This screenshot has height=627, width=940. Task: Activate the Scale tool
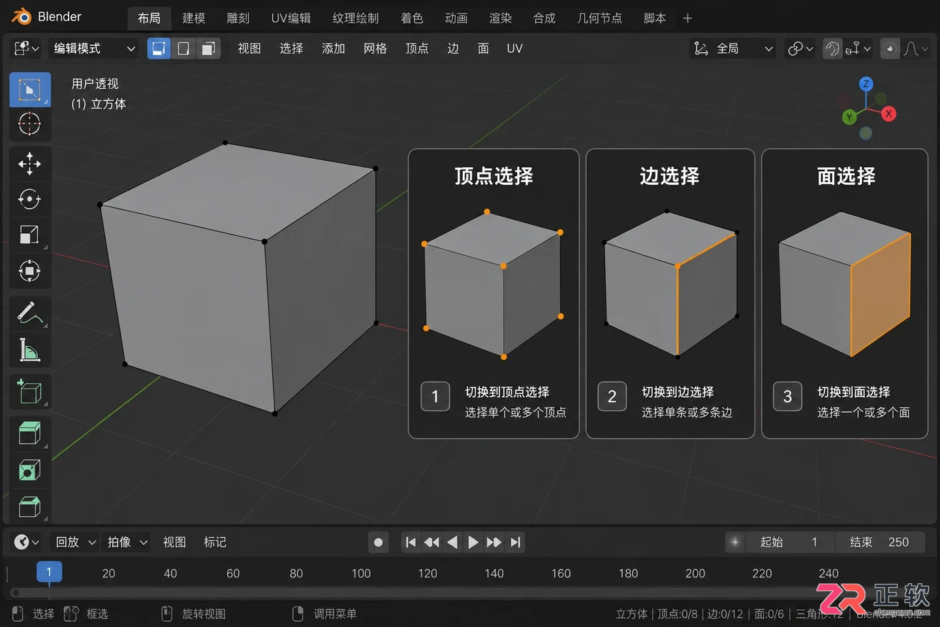(x=30, y=235)
